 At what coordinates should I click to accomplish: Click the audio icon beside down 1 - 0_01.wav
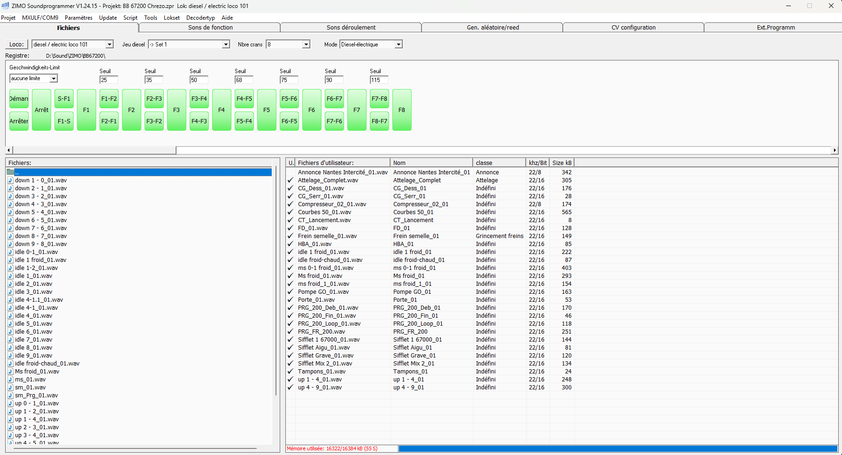point(10,180)
